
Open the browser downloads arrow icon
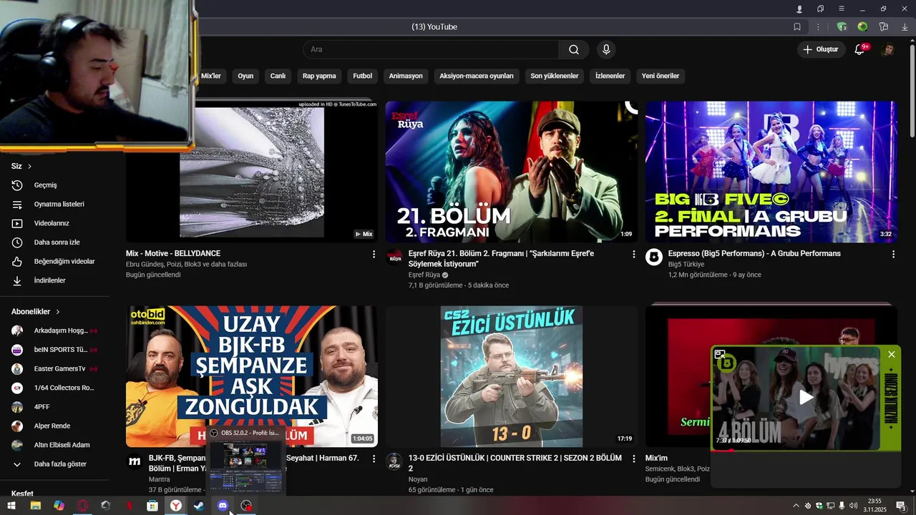coord(905,26)
